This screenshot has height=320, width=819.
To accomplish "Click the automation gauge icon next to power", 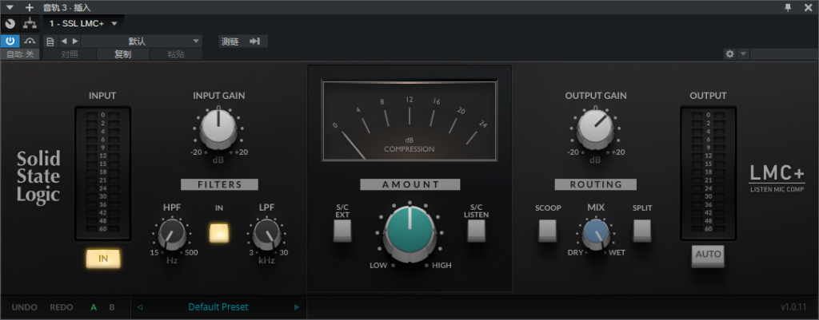I will click(x=30, y=41).
